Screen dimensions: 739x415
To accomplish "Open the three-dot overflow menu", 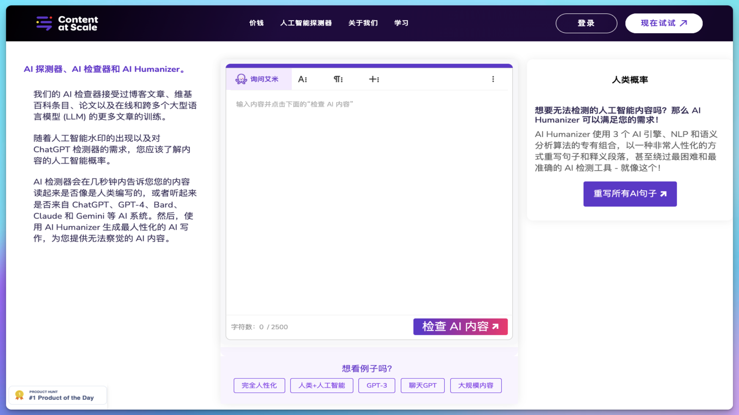I will pos(493,79).
